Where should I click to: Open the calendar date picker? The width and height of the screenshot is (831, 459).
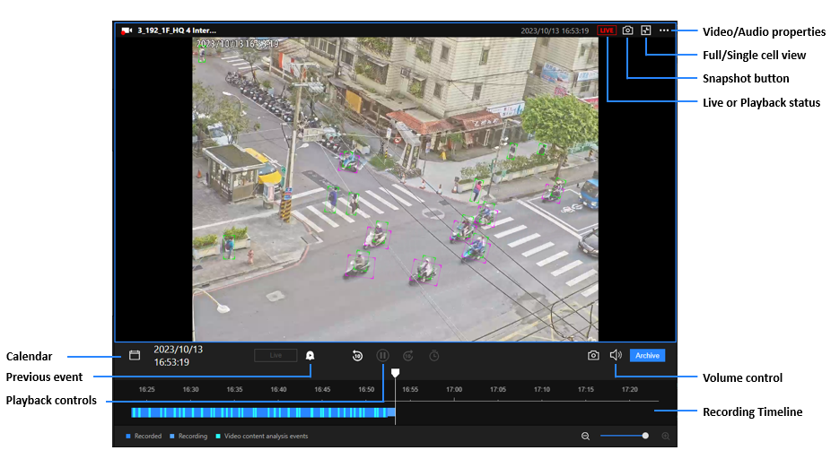[135, 355]
